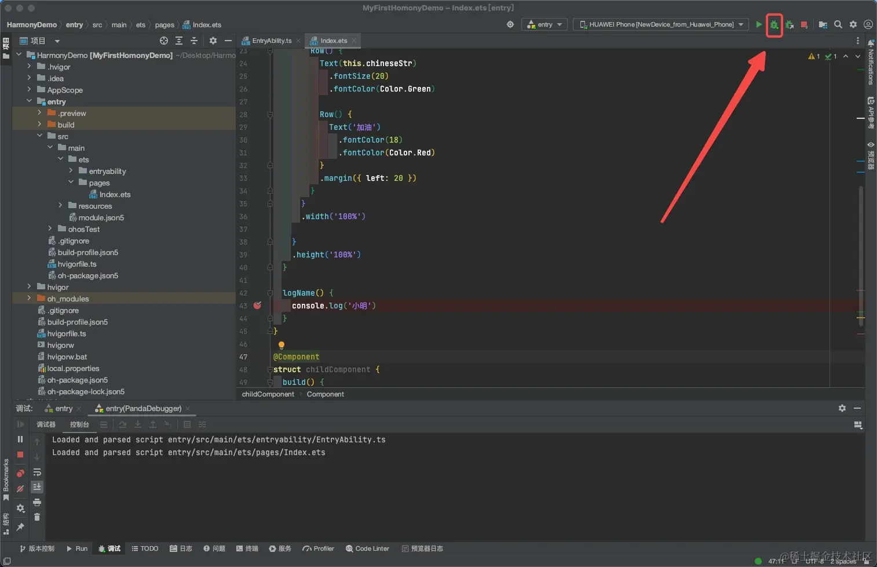
Task: Locate opened file in project tree
Action: pos(164,41)
